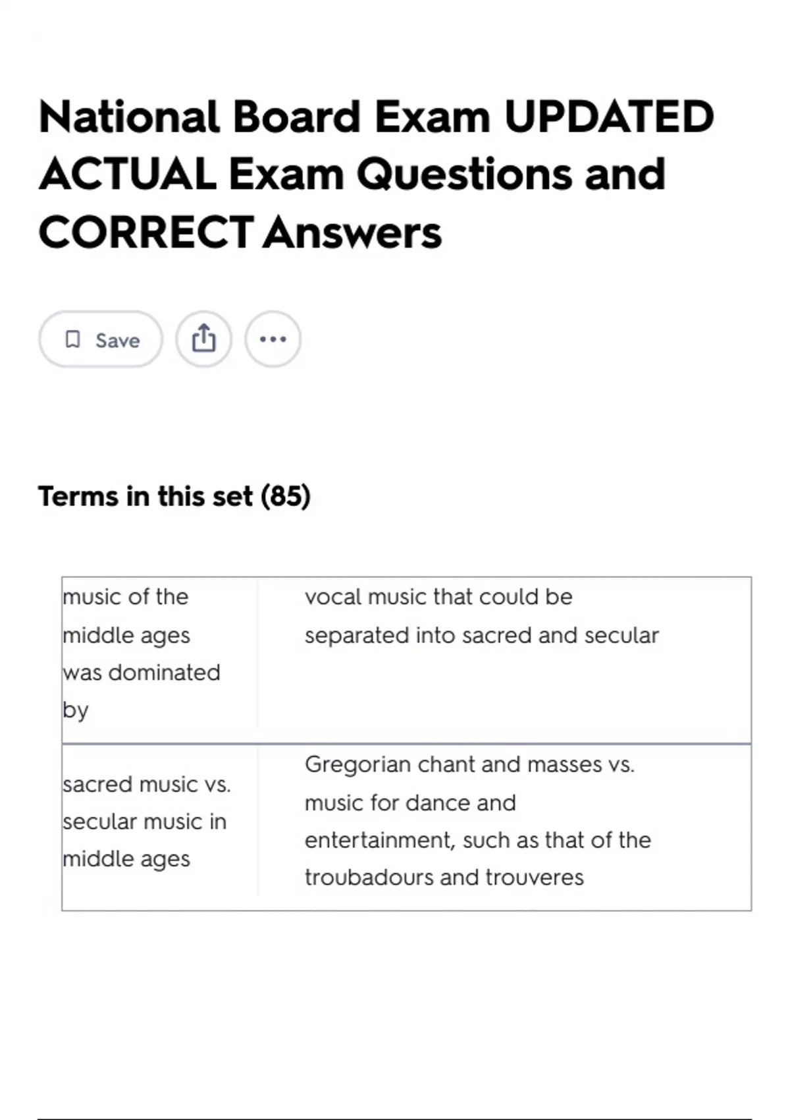Viewport: 790px width, 1120px height.
Task: Click the line "entertainment, such as that of the"
Action: (x=477, y=840)
